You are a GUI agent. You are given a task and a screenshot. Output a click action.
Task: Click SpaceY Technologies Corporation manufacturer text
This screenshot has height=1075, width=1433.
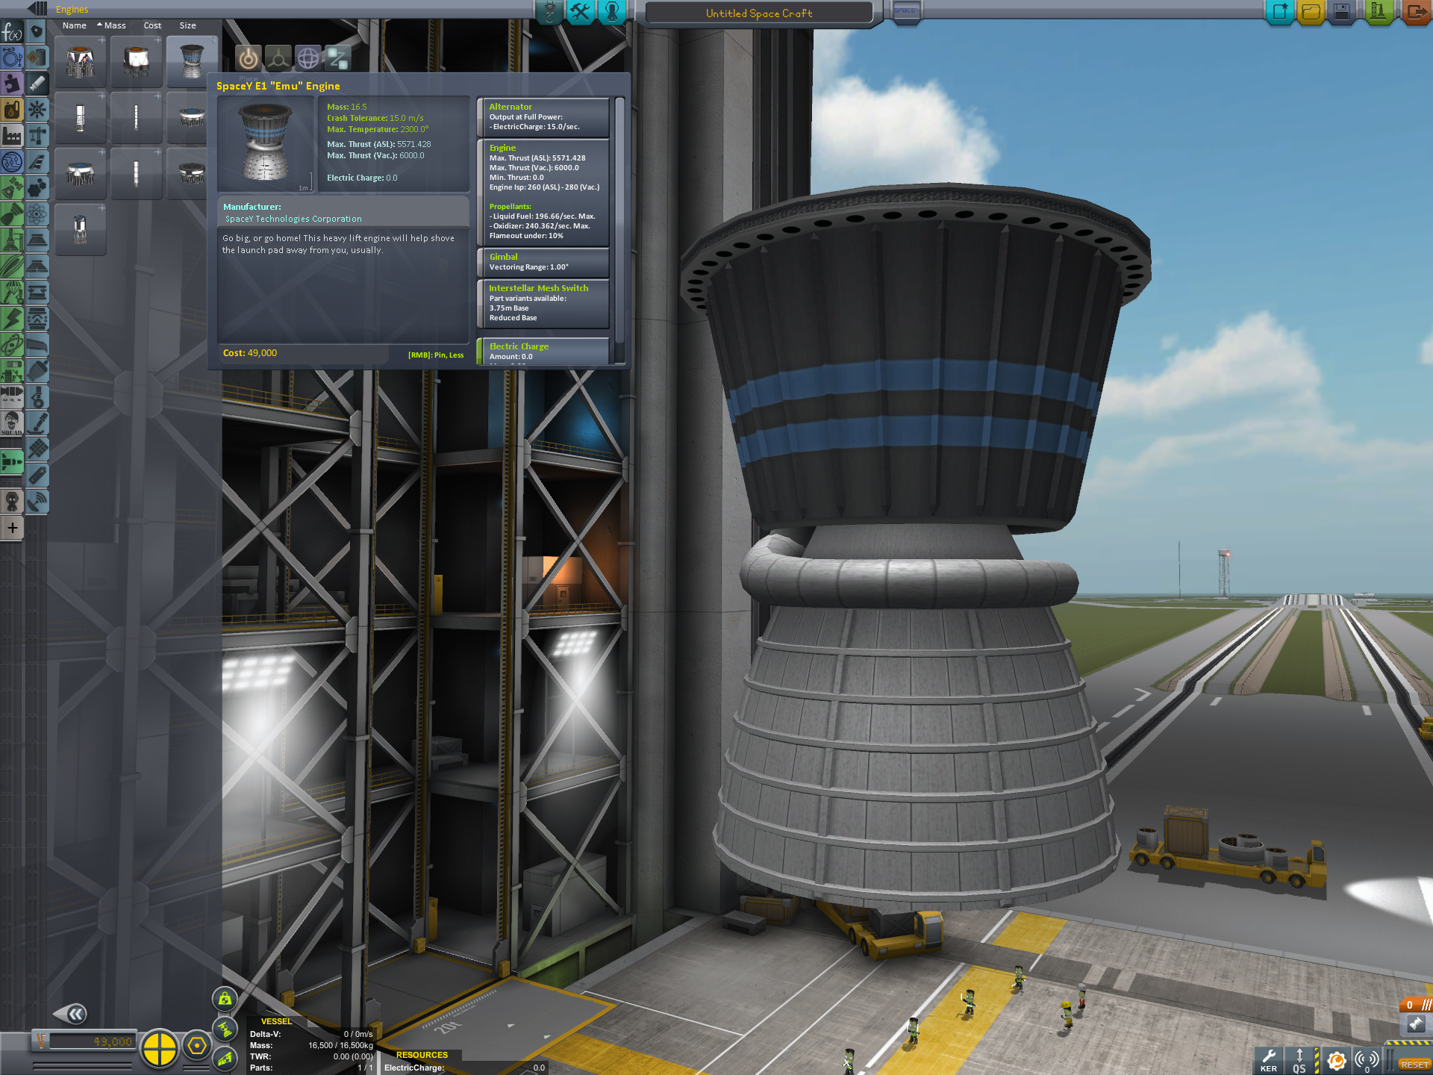click(x=293, y=219)
